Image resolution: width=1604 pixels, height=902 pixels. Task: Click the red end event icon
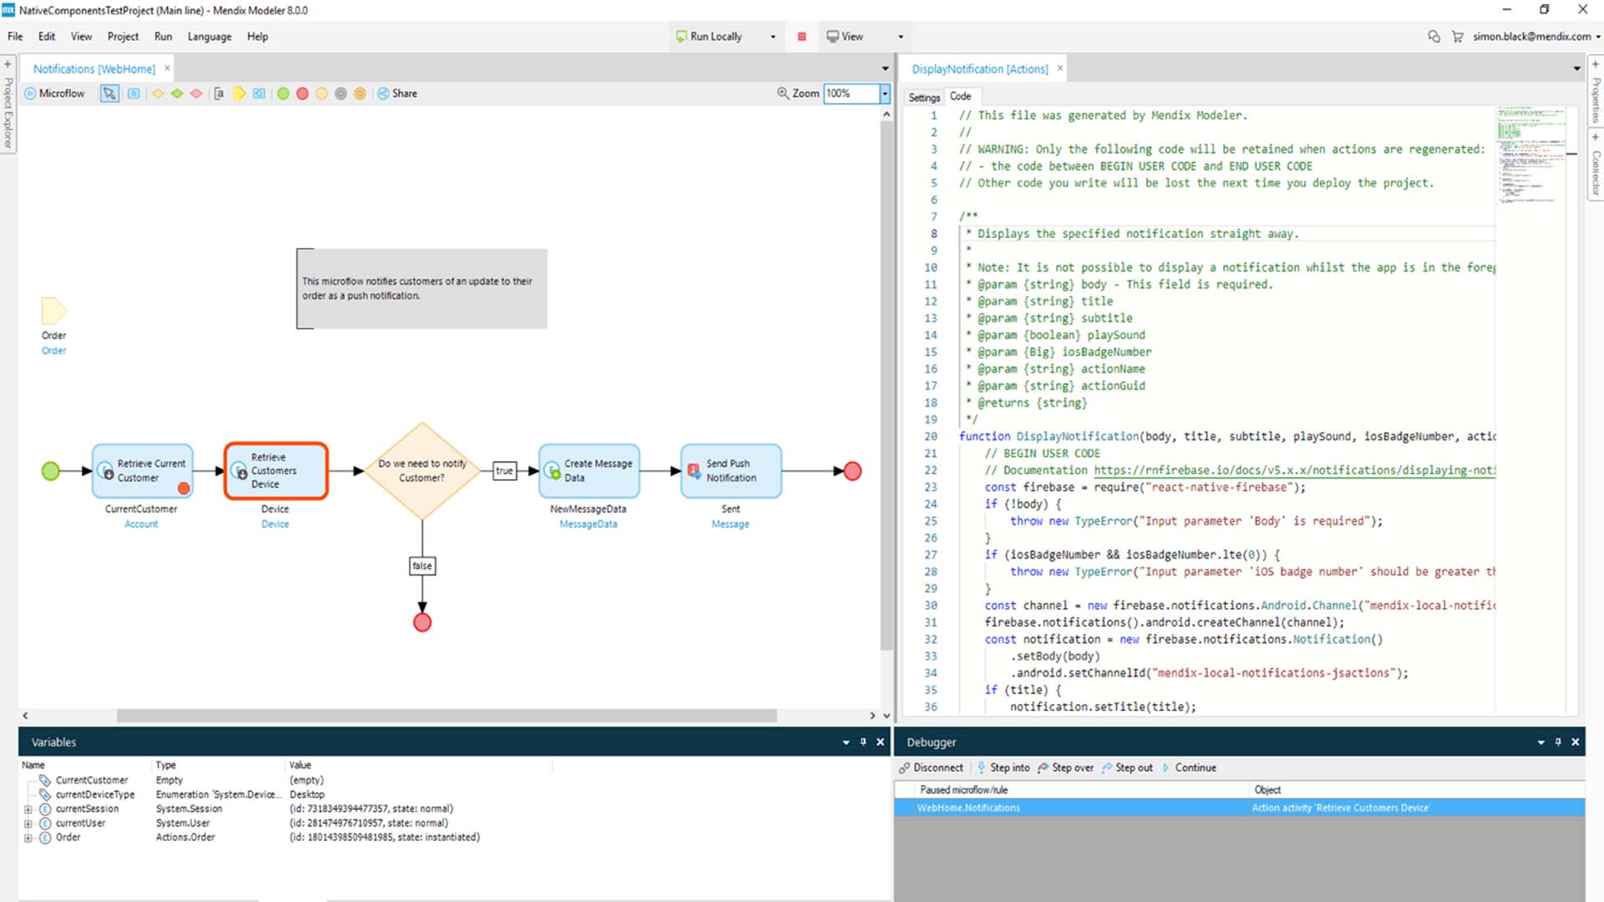(302, 94)
